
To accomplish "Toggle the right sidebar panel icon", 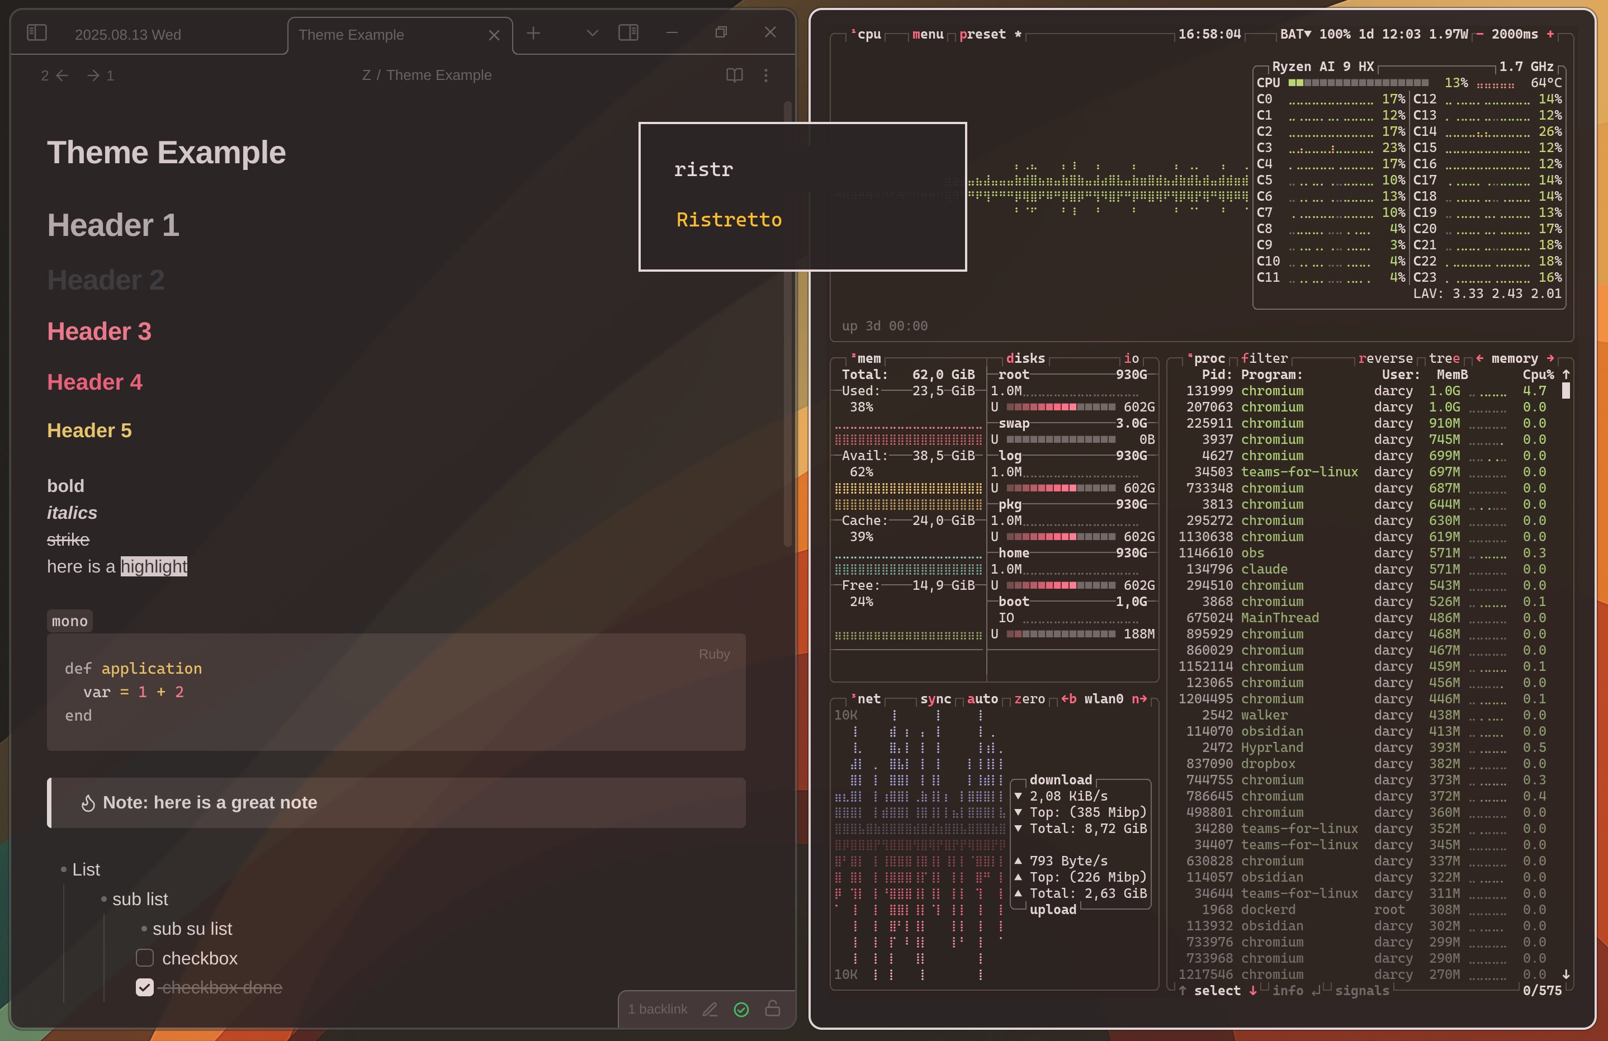I will 628,32.
